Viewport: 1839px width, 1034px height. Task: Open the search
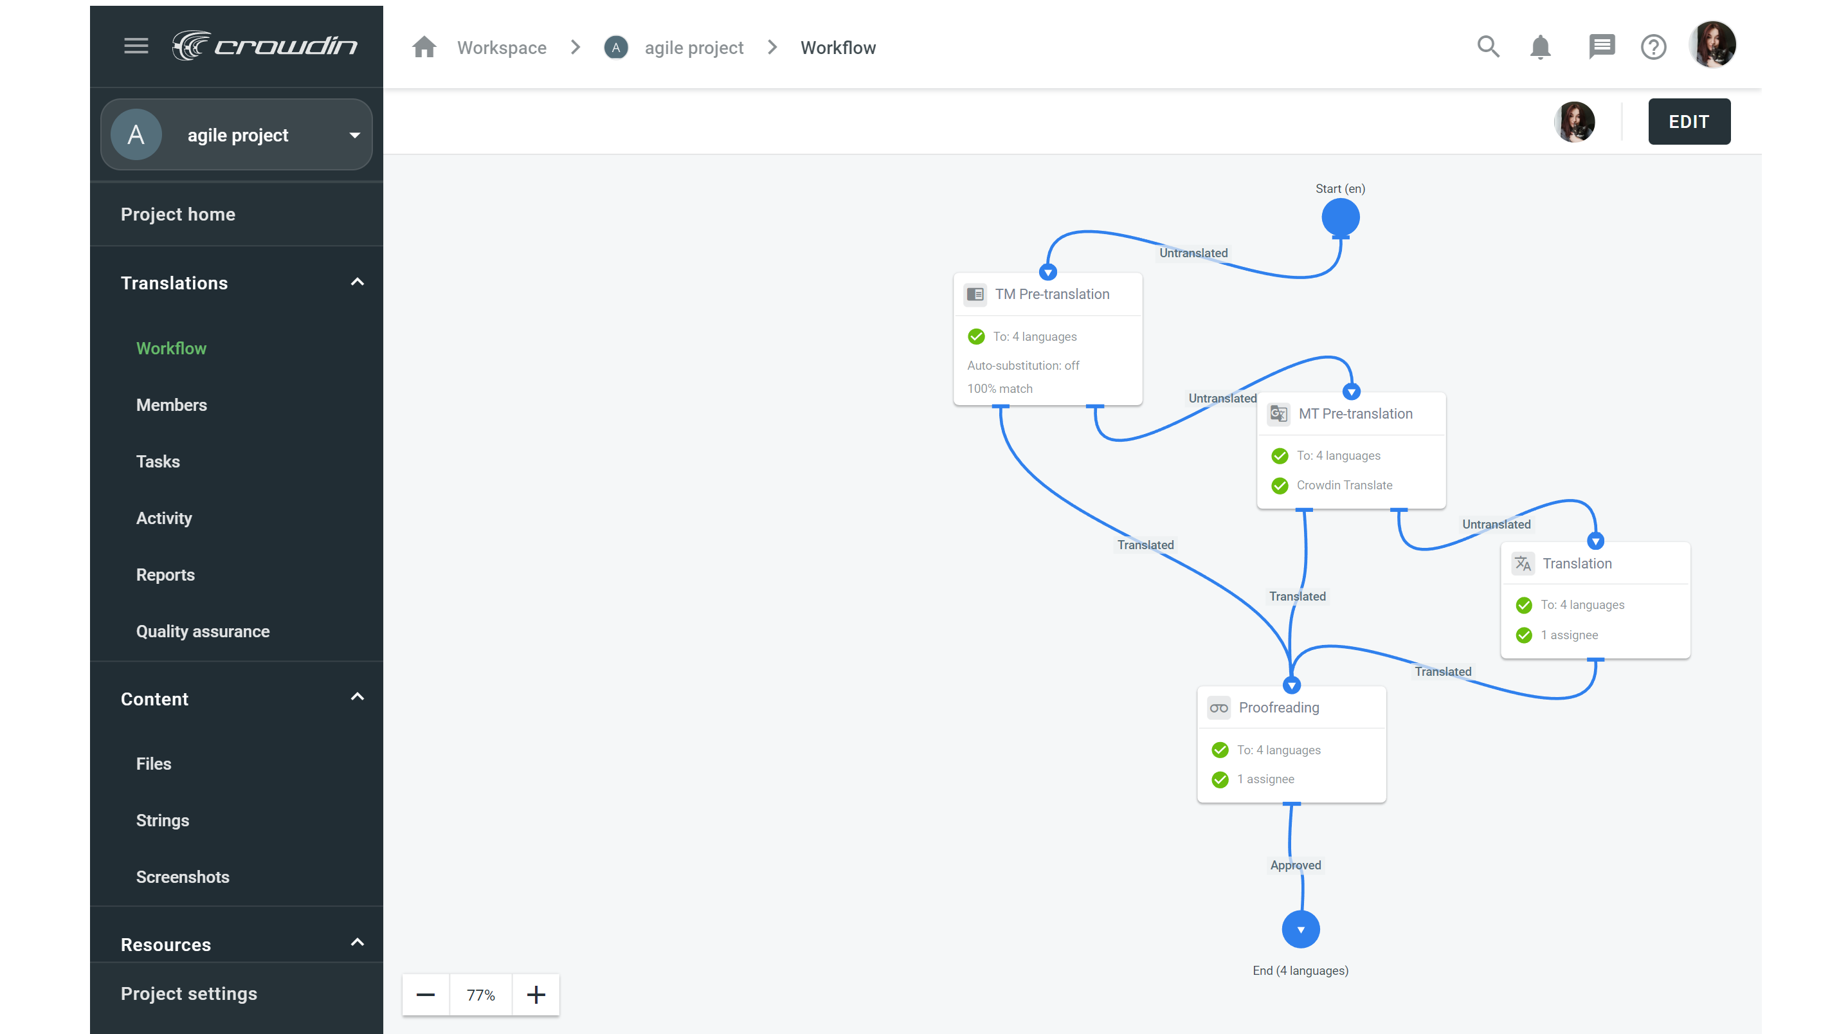coord(1488,46)
